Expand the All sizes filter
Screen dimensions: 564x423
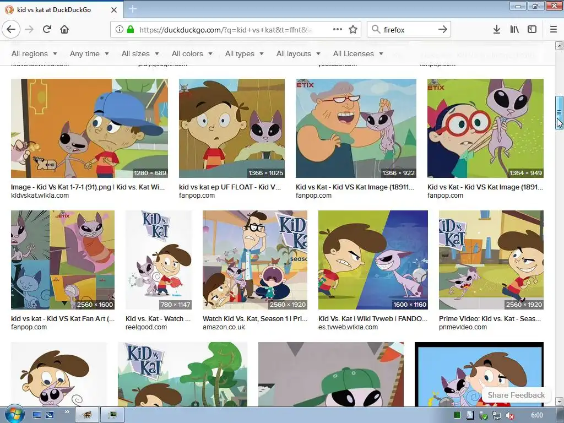click(x=140, y=53)
